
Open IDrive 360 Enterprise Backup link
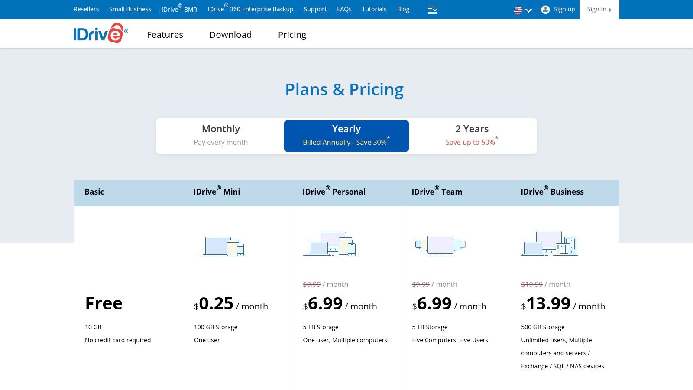tap(250, 9)
